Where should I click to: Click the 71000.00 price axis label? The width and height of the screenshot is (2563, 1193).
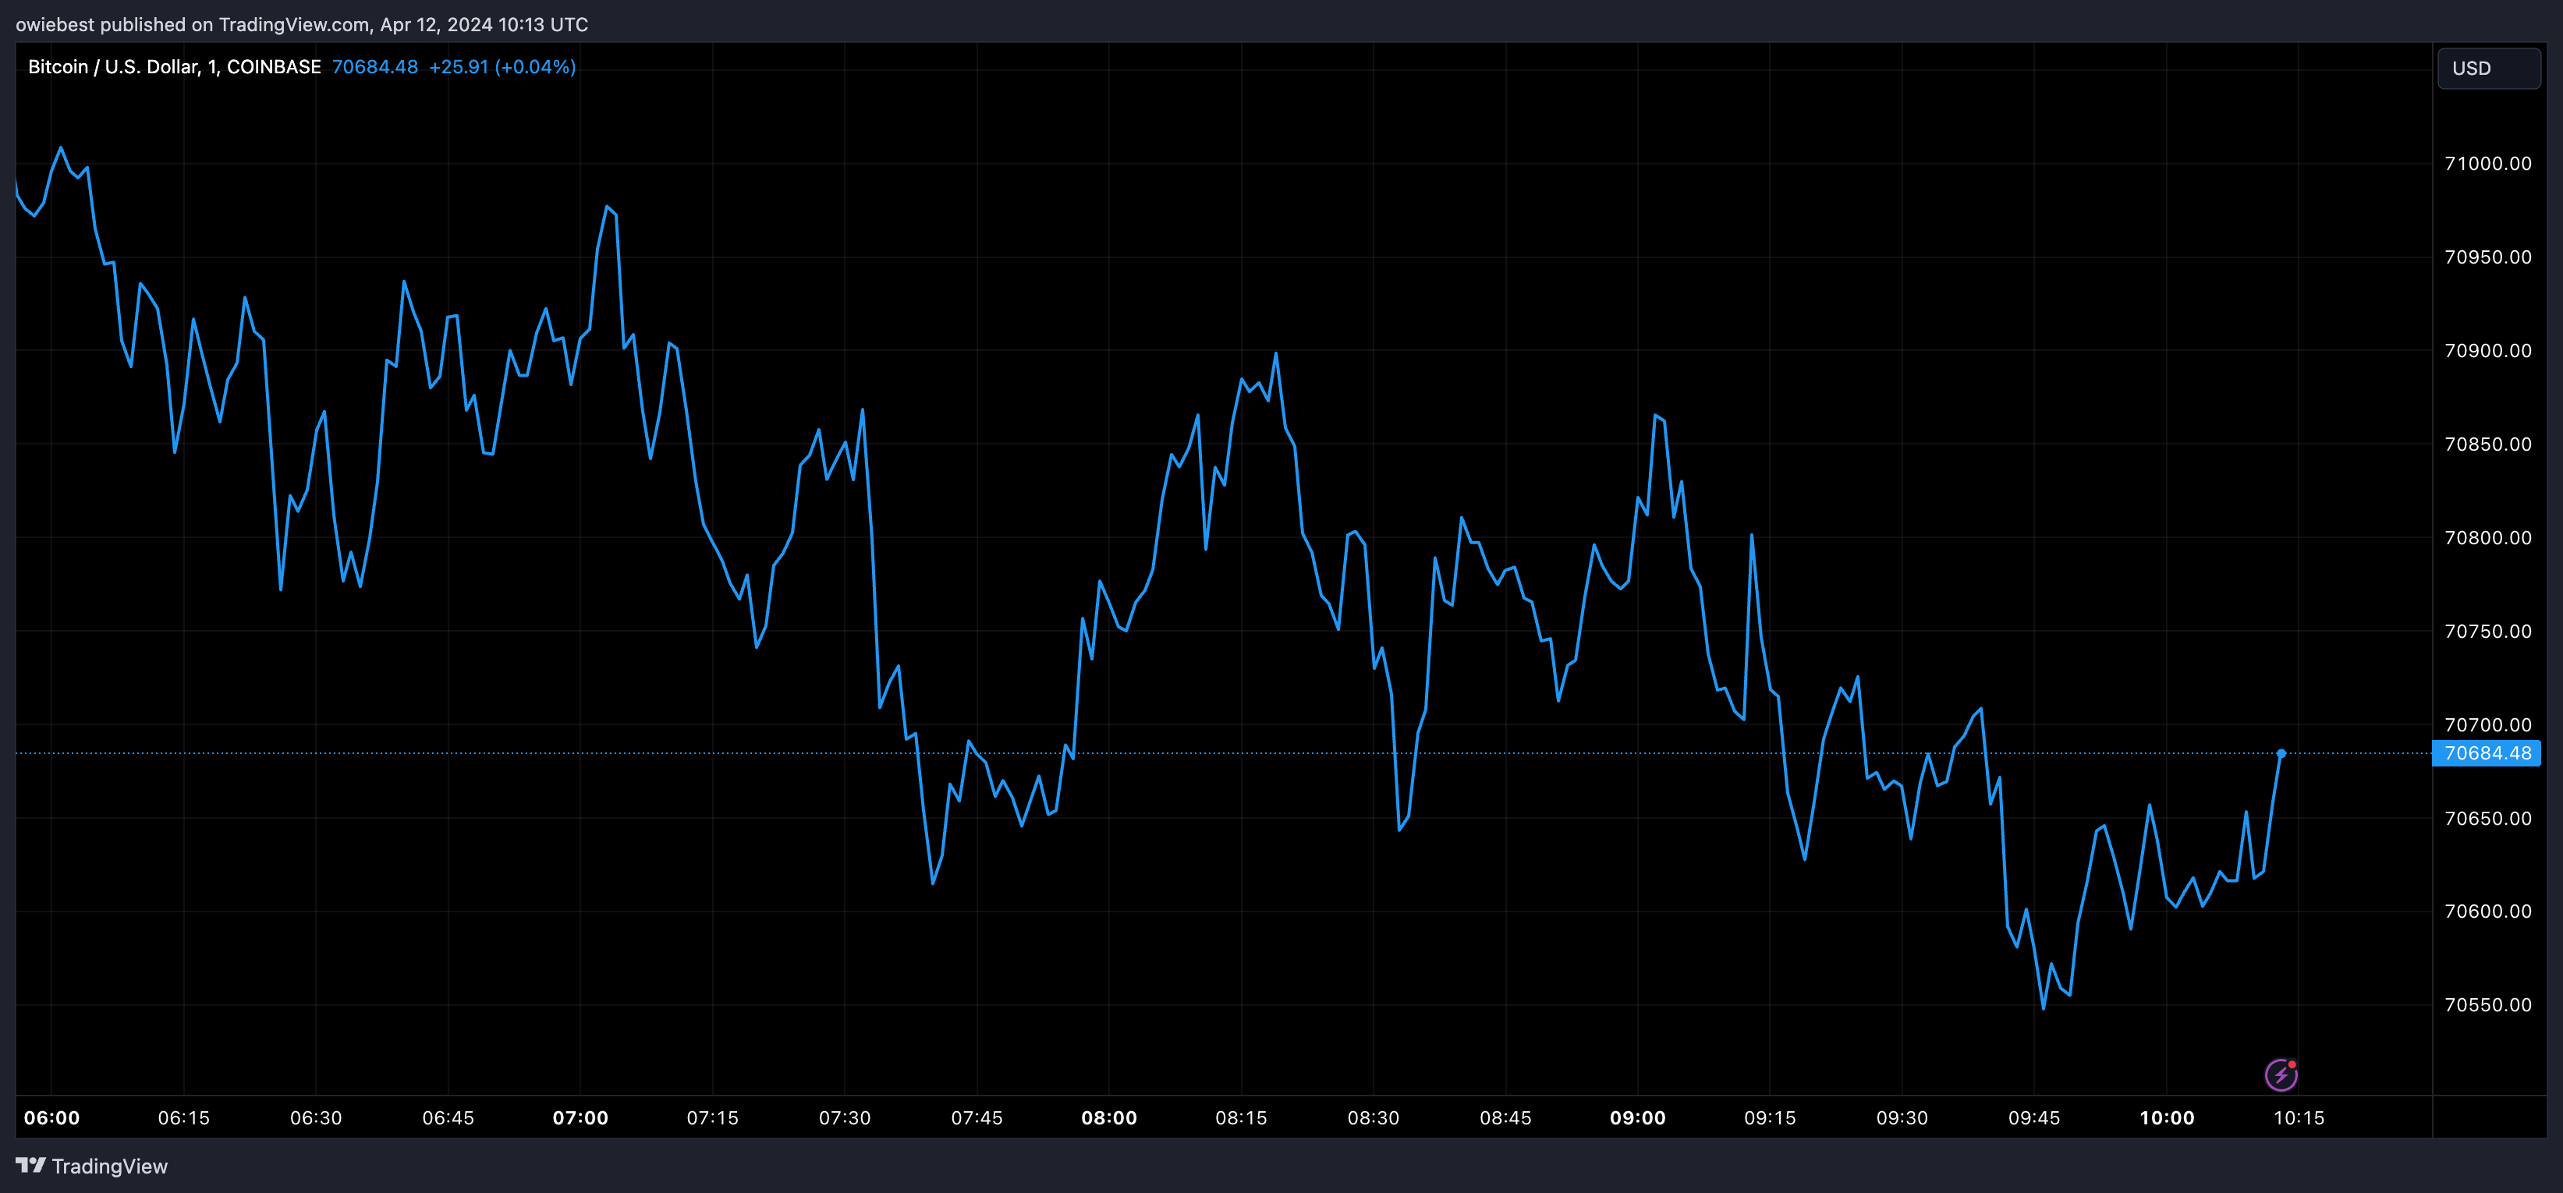click(x=2488, y=163)
